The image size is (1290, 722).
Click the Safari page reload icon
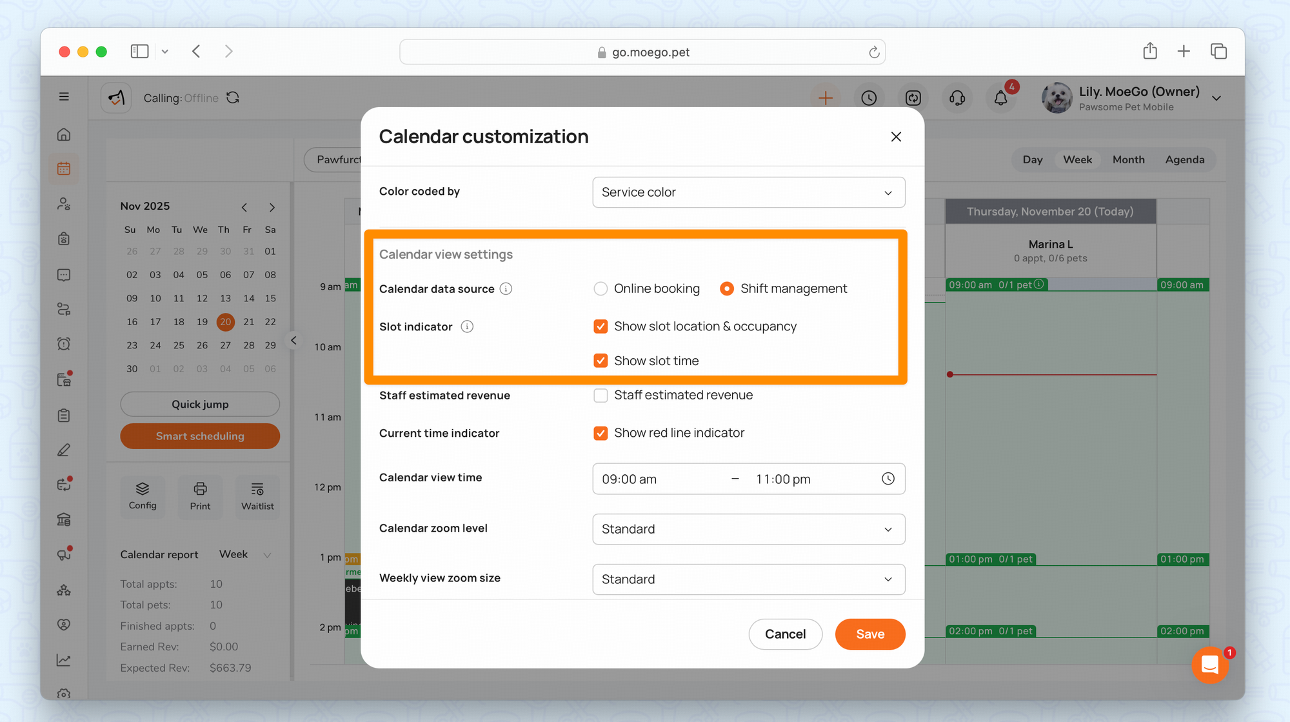click(x=874, y=52)
